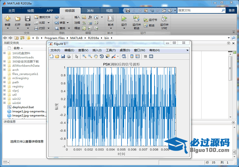
Task: Toggle Insert Legend in Figure 1 toolbar
Action: 137,56
